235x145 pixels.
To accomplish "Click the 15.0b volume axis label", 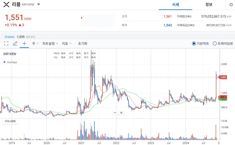I will [224, 121].
